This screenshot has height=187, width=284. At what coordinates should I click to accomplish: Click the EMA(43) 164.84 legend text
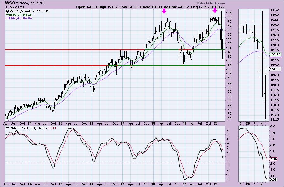coord(20,18)
